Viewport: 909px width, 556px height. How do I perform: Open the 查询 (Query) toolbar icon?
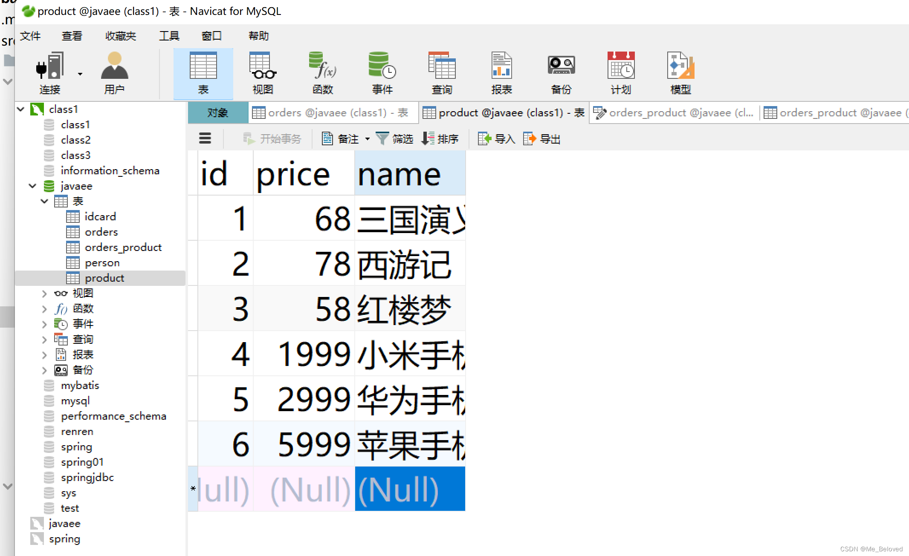(x=442, y=72)
